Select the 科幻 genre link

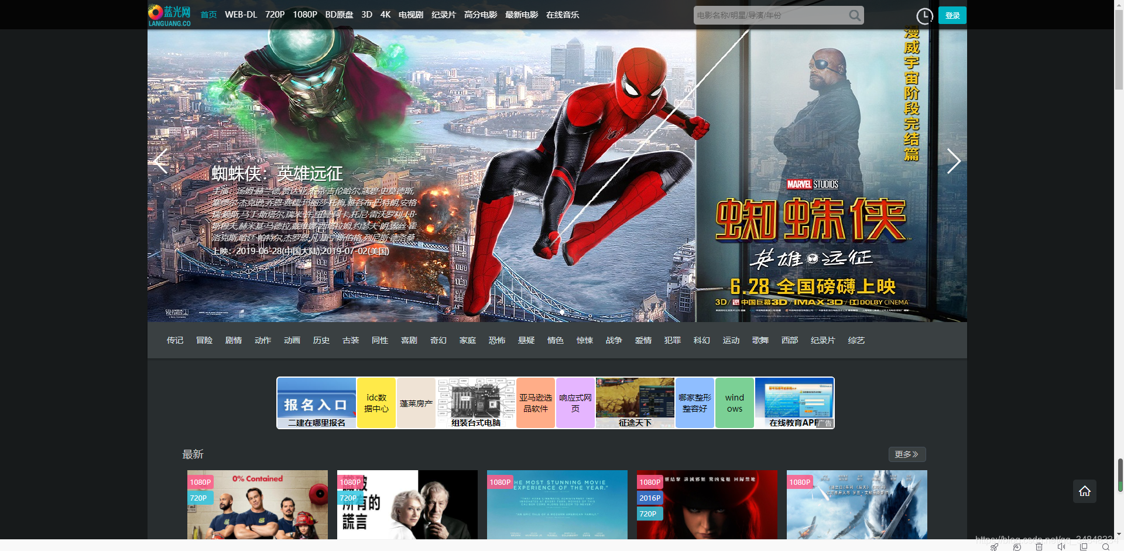tap(702, 340)
